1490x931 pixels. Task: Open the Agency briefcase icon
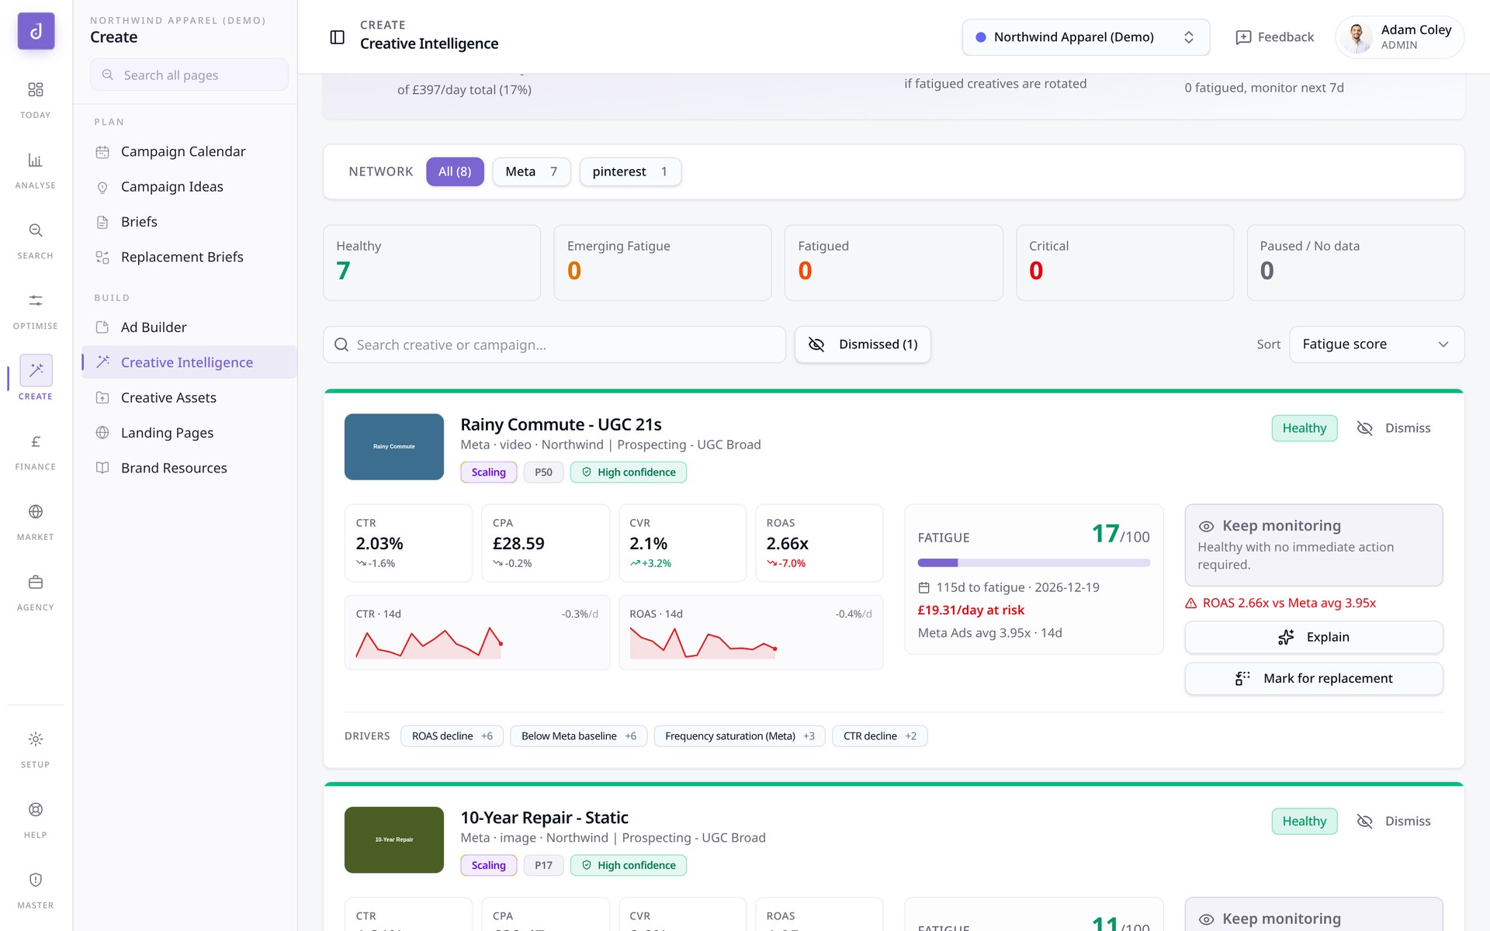[36, 583]
